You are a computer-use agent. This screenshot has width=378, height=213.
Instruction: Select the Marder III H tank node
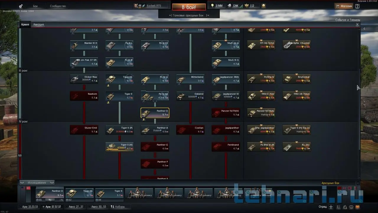[x=84, y=45]
